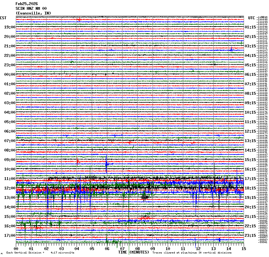Click the CST timezone label
The image size is (269, 257).
3,18
